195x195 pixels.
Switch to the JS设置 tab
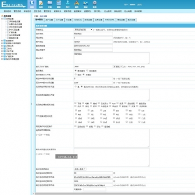(68, 20)
